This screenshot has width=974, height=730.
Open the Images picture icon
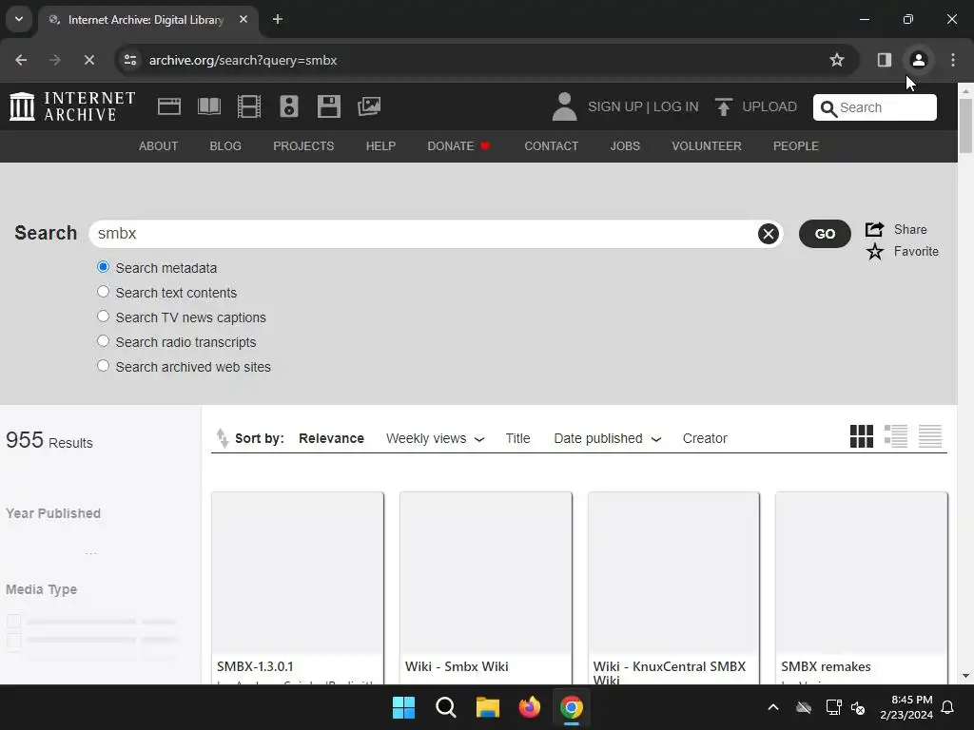point(369,106)
